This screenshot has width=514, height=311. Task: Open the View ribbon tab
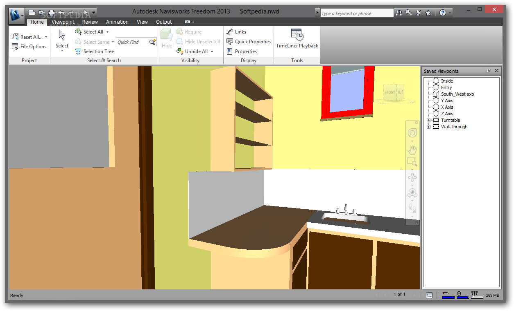(x=142, y=22)
